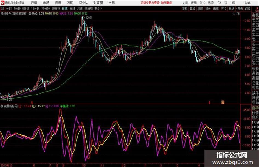The height and width of the screenshot is (167, 259).
Task: Toggle the 自选 watchlist button
Action: pos(239,9)
